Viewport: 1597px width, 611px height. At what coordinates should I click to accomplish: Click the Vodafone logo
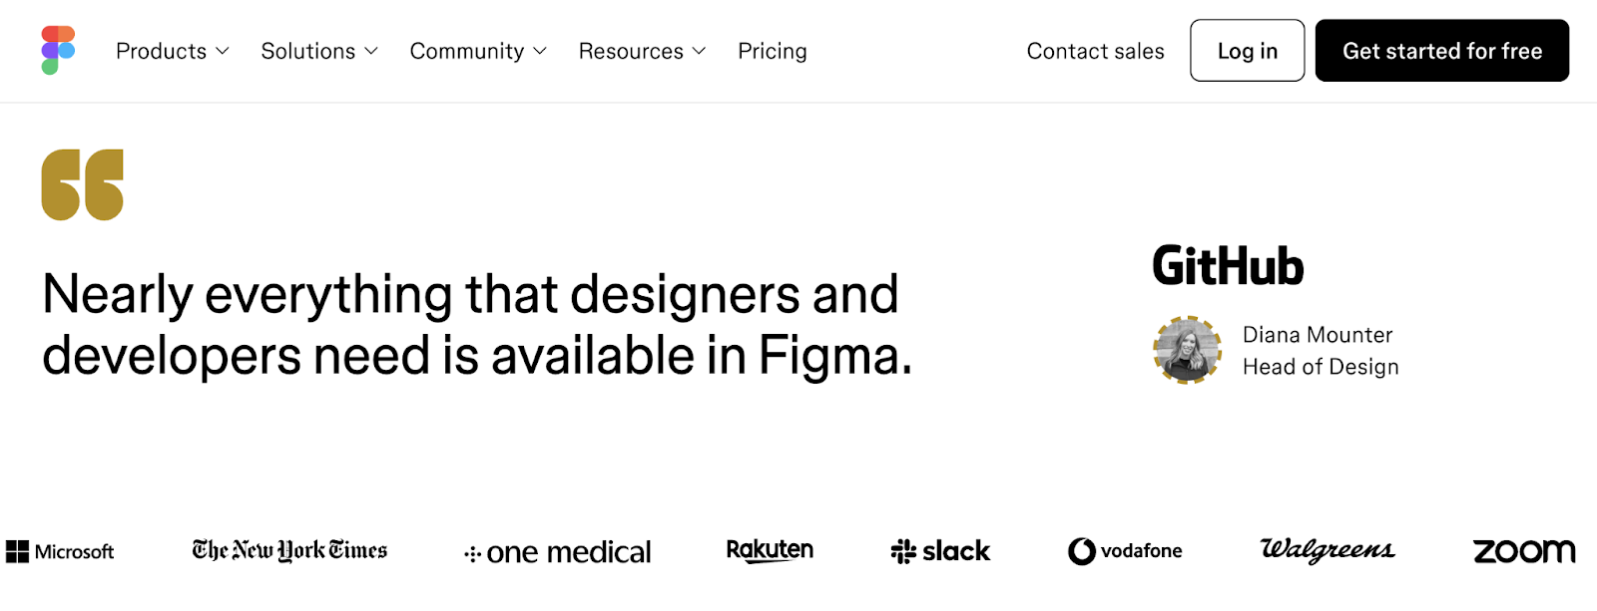[x=1124, y=550]
